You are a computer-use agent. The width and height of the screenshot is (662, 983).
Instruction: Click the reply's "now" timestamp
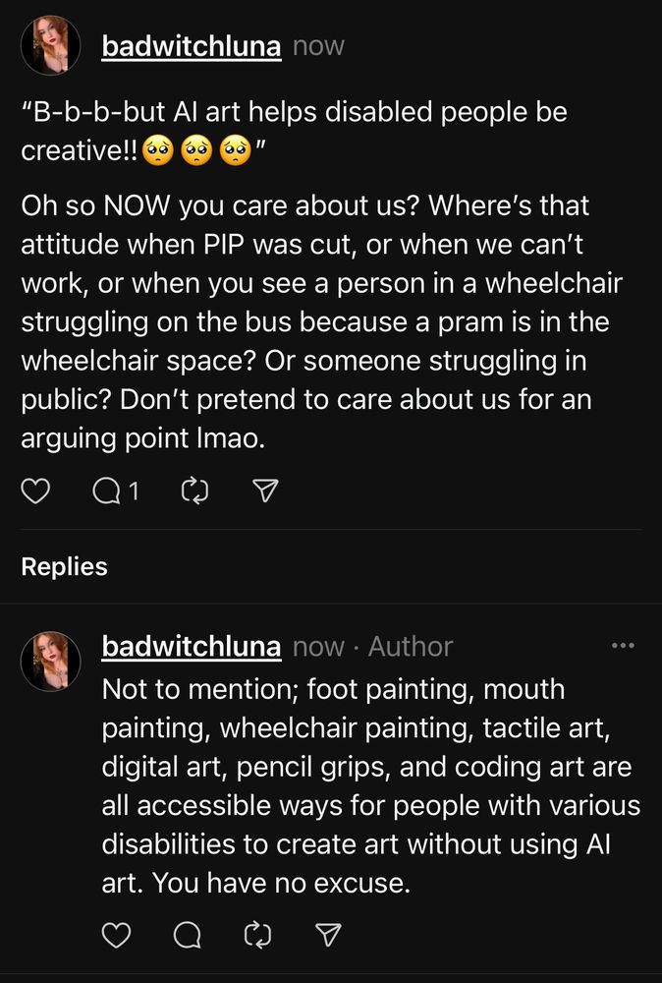click(318, 647)
